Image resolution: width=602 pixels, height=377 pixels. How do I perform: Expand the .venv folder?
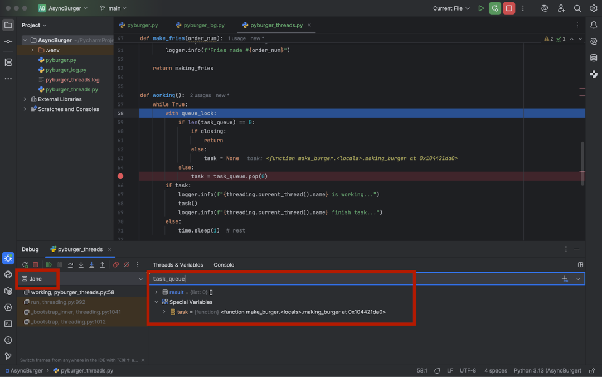click(33, 50)
